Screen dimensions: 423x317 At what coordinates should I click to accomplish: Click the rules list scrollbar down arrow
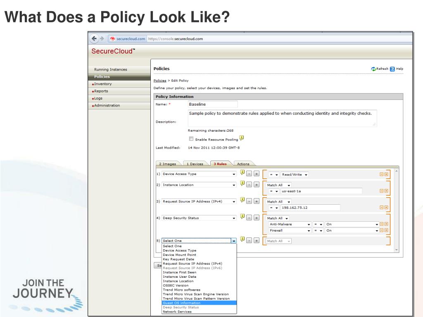pos(396,250)
